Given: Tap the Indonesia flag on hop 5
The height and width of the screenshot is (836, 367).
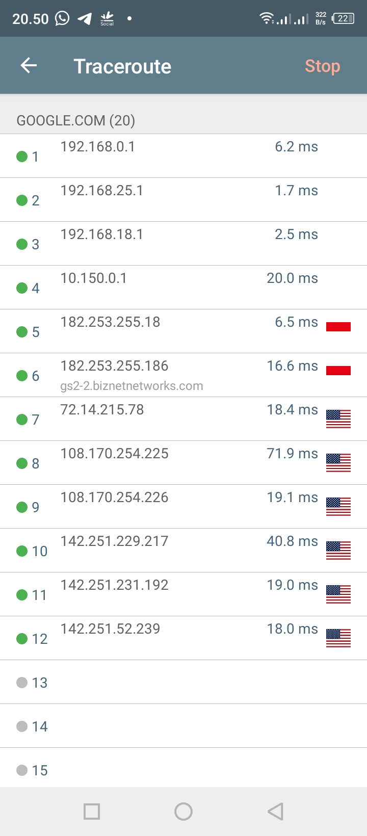Looking at the screenshot, I should [x=338, y=327].
